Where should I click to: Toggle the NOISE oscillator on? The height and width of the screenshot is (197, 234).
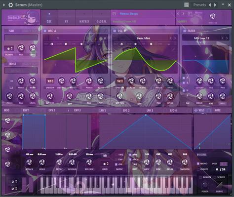tap(6, 64)
